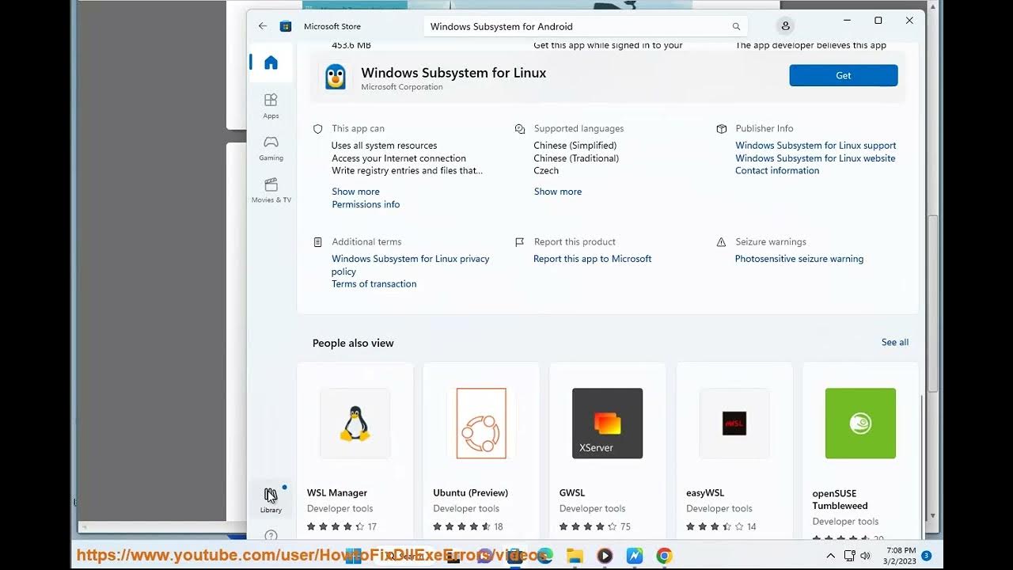
Task: Click the Additional terms document icon
Action: coord(318,242)
